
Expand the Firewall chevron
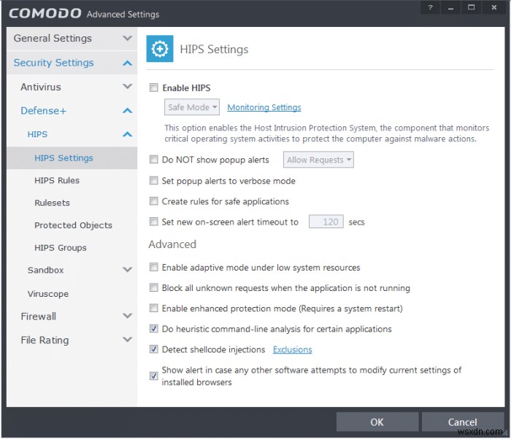pyautogui.click(x=128, y=316)
